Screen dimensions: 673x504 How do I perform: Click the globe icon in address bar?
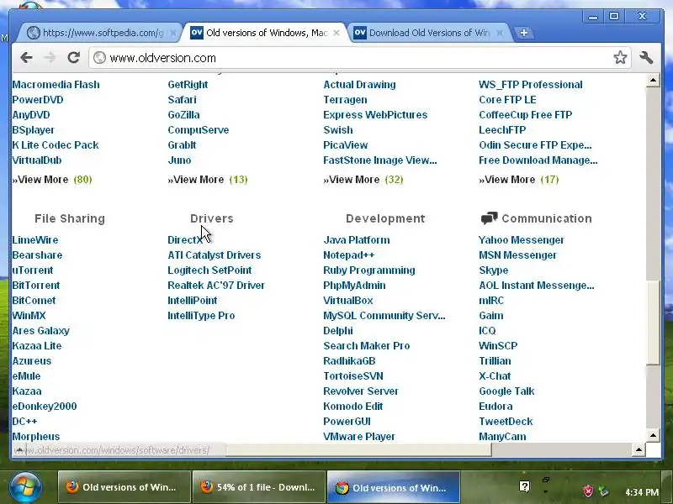tap(99, 57)
